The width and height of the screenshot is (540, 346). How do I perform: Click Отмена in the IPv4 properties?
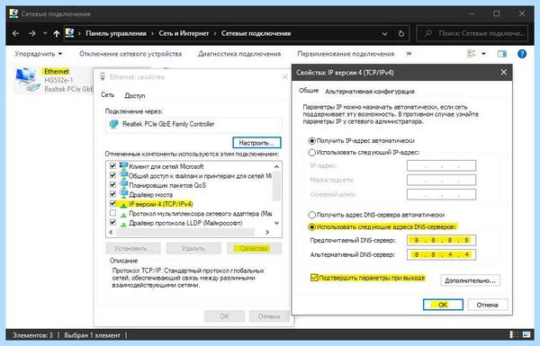tap(487, 305)
